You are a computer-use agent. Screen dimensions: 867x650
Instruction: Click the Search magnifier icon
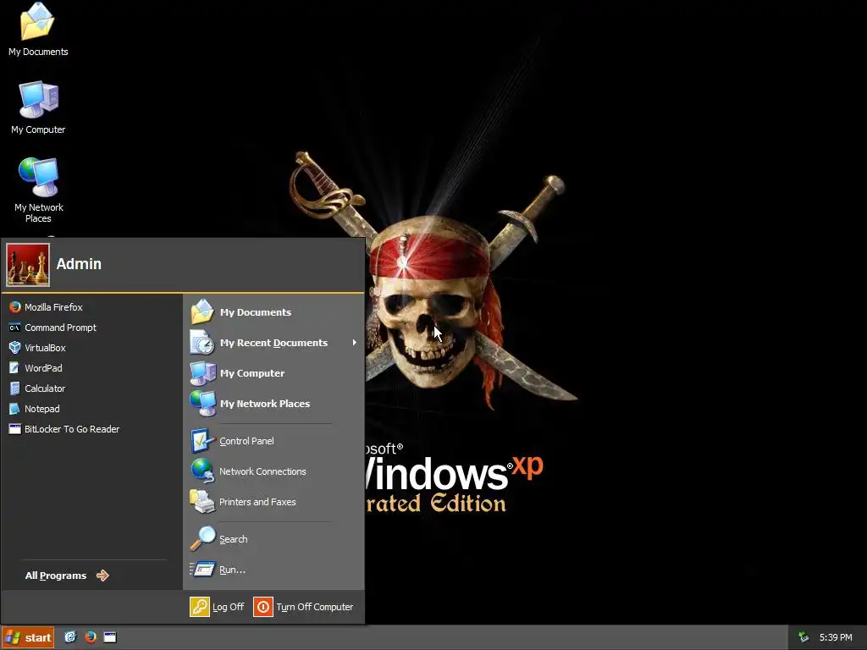coord(202,539)
